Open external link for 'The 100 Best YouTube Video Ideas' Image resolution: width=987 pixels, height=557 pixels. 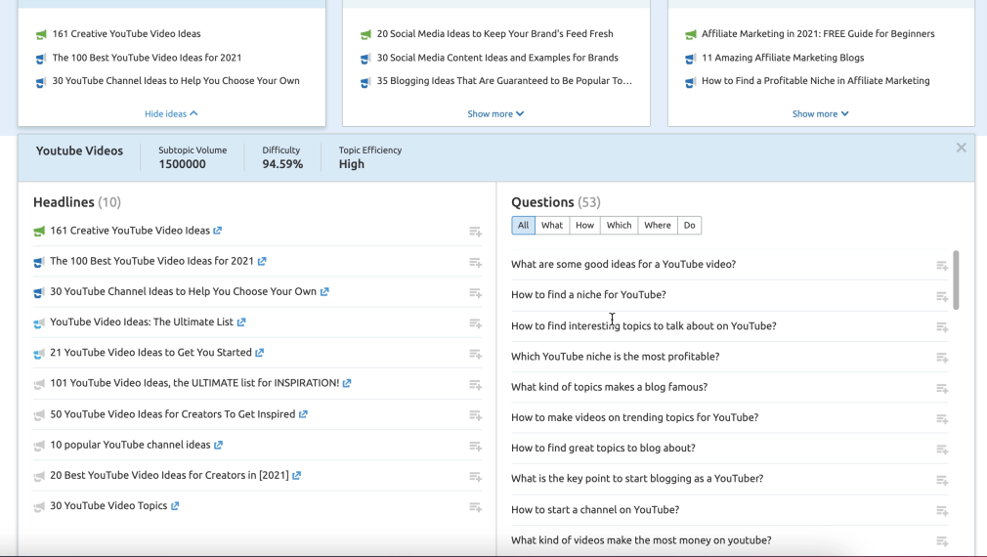[262, 261]
